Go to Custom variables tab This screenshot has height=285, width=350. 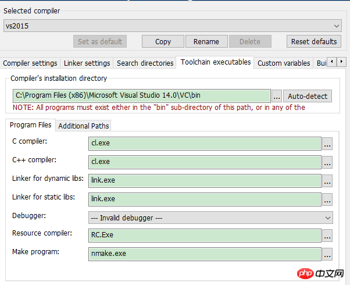click(x=283, y=63)
